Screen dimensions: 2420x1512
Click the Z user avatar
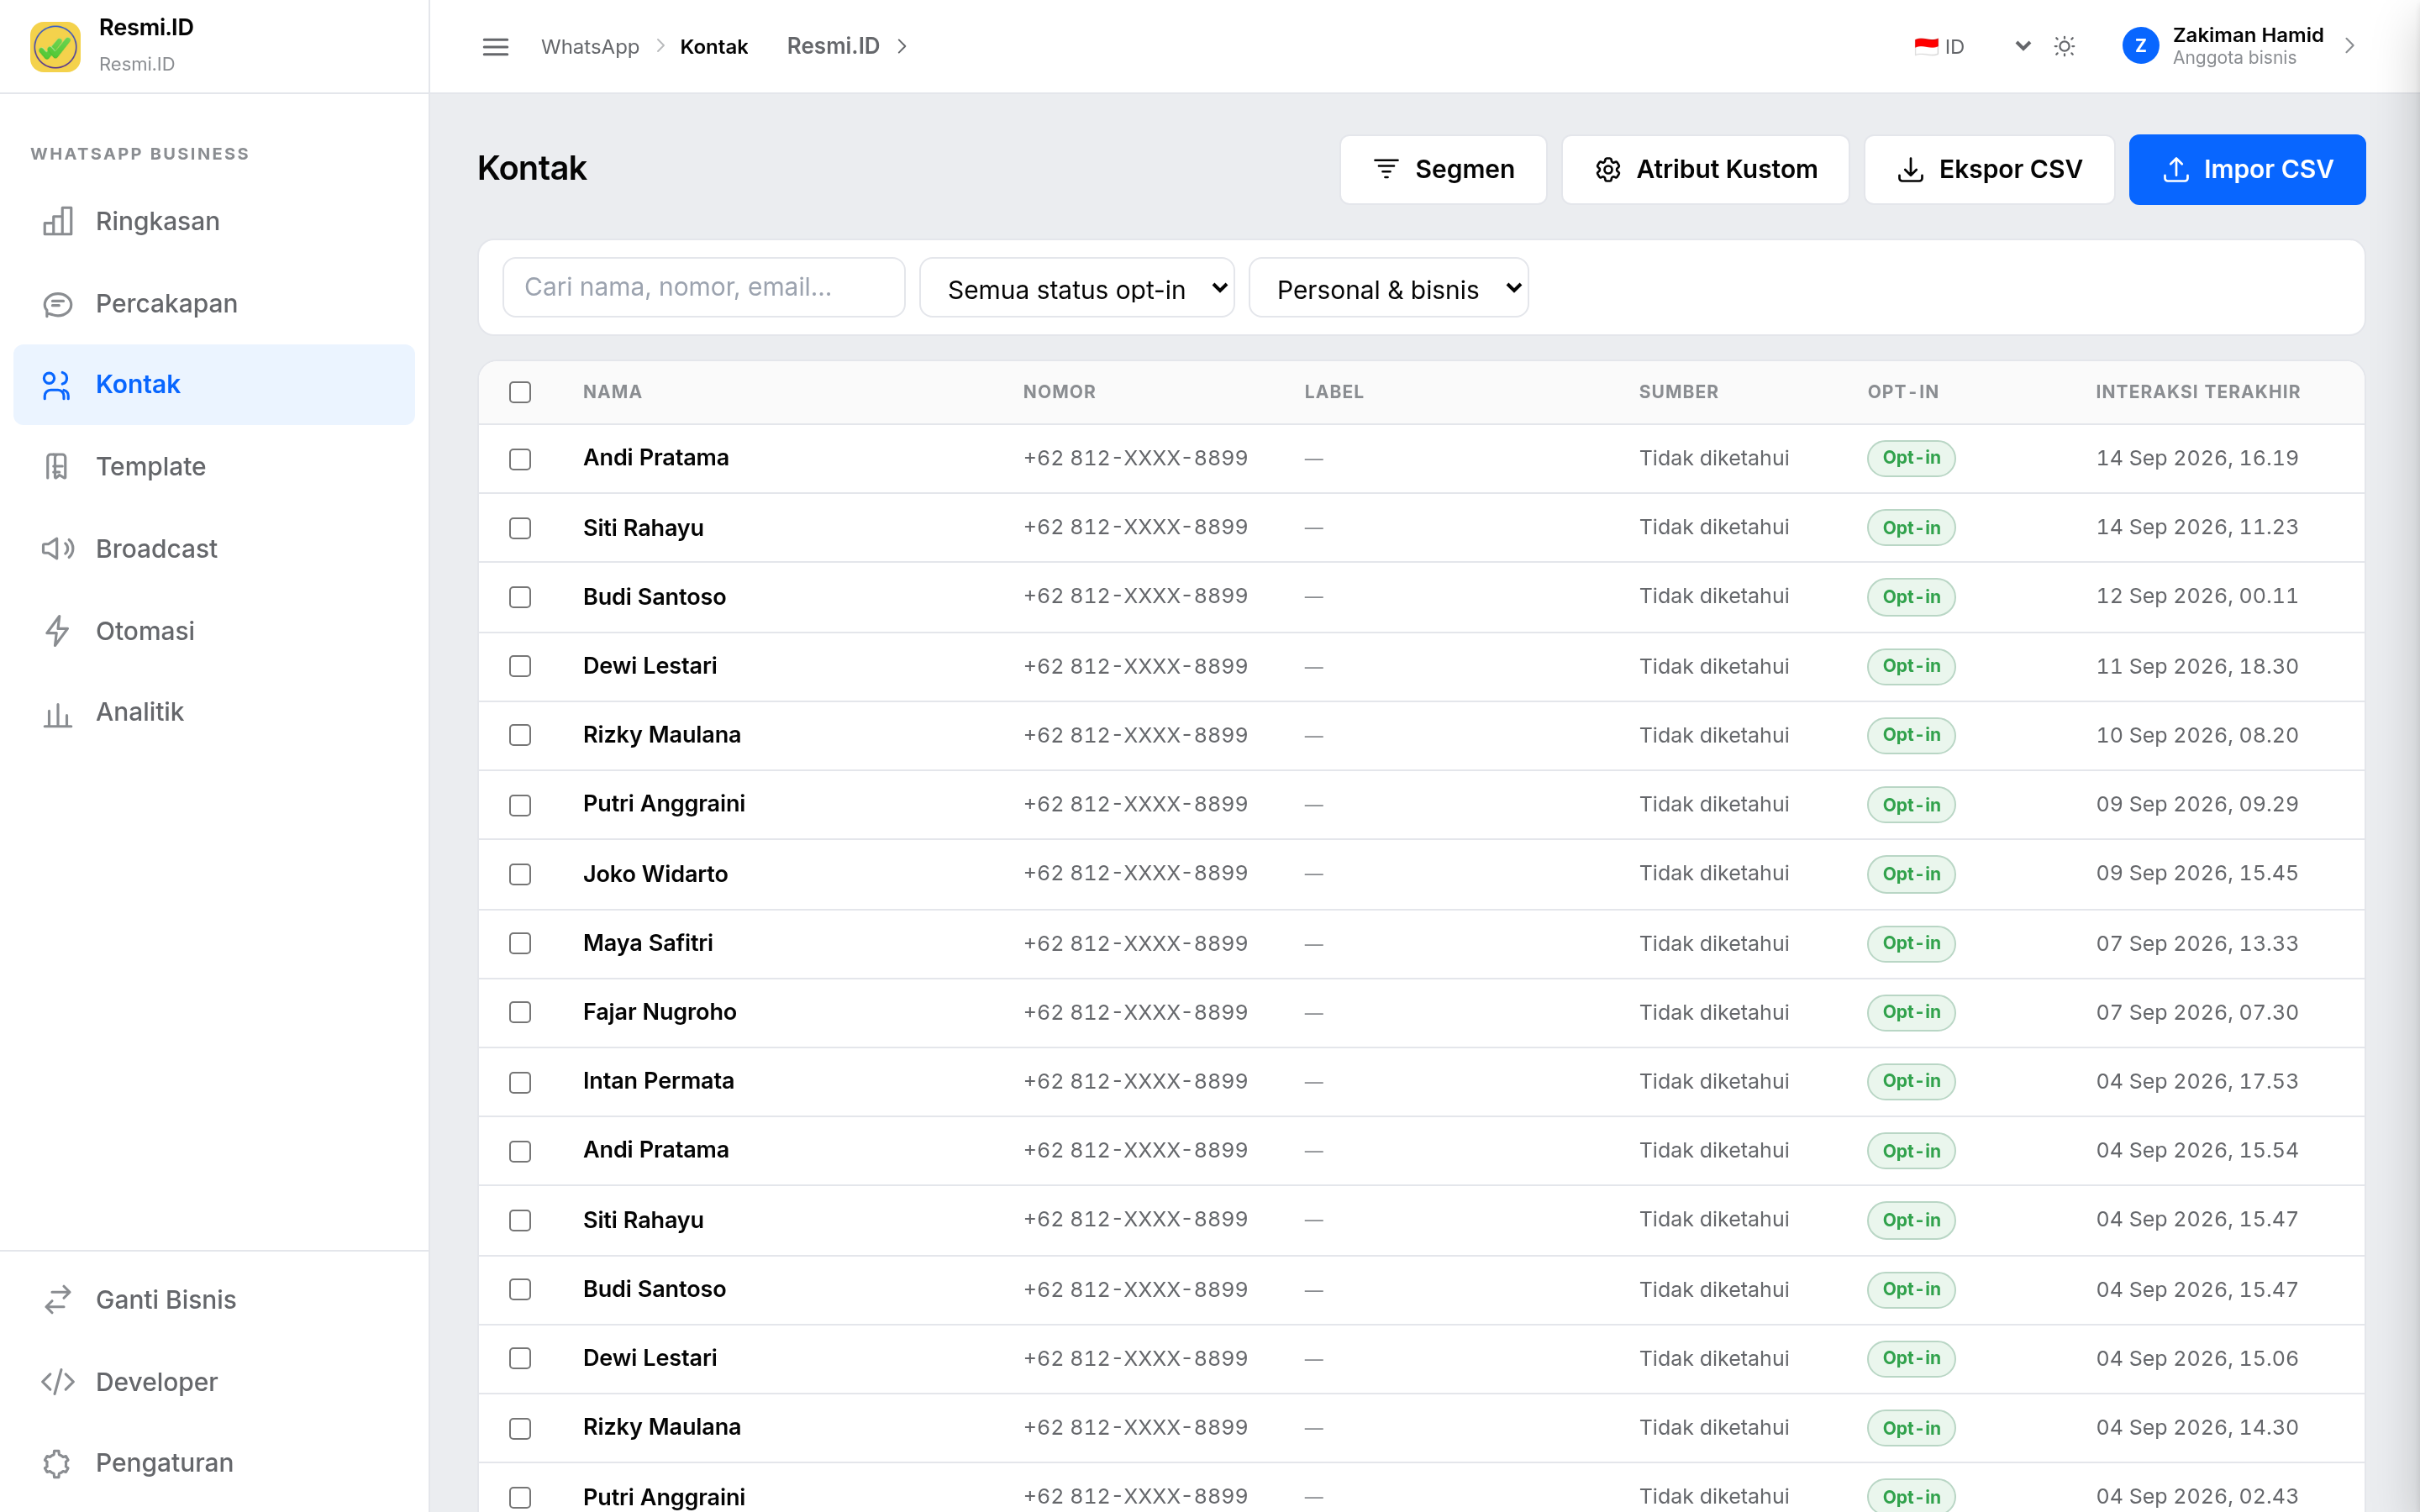pos(2140,46)
